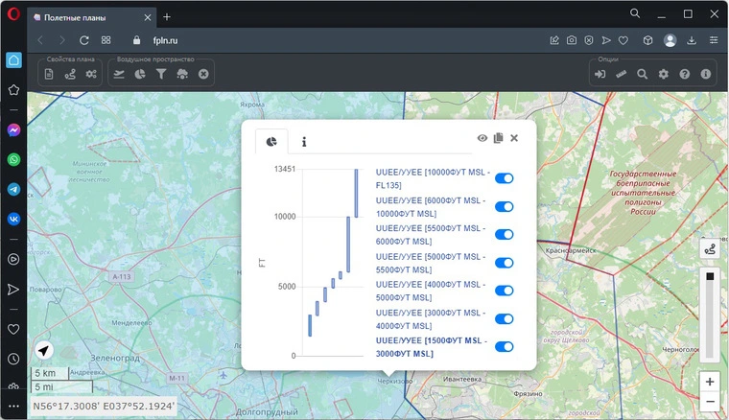
Task: Switch to the info tab in popup
Action: coord(304,141)
